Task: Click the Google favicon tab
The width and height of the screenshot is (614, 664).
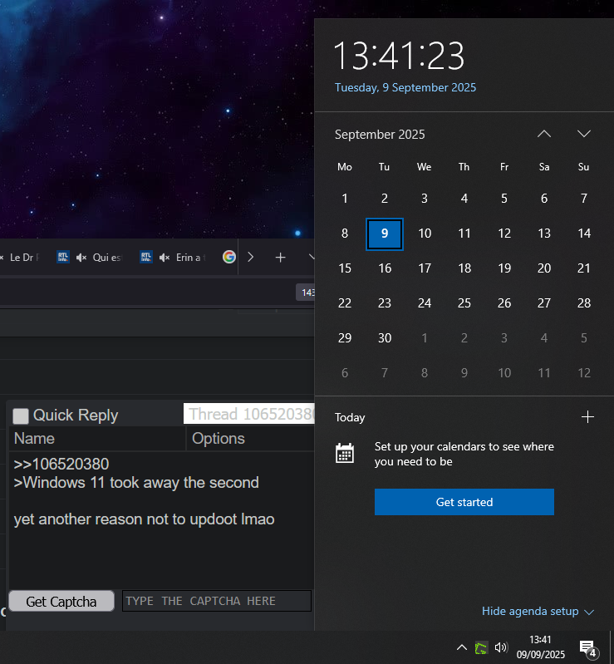Action: coord(229,258)
